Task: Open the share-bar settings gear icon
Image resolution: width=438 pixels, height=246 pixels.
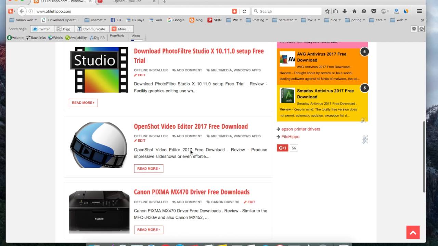Action: (x=414, y=29)
